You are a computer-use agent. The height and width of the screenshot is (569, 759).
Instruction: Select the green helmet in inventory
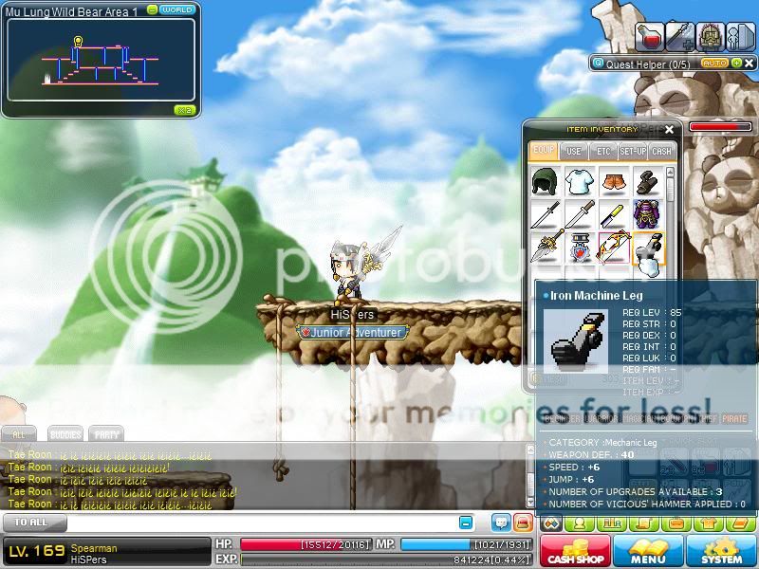(545, 181)
